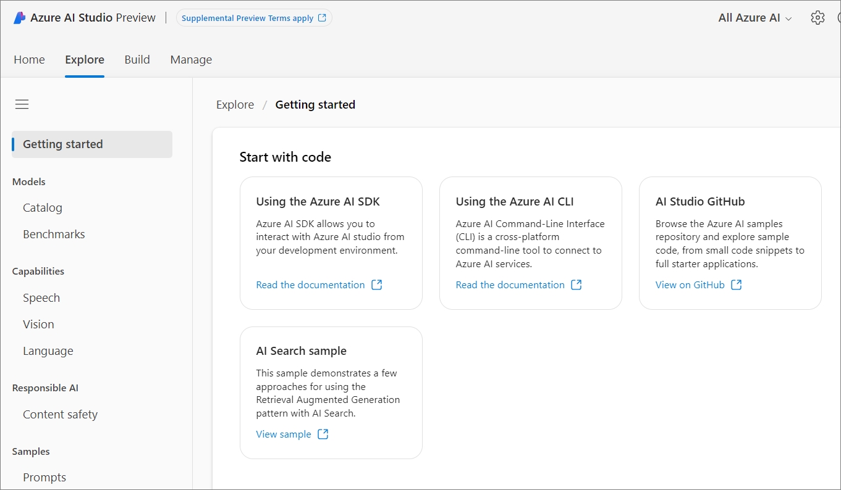Click external link icon beside View sample
The image size is (841, 490).
(x=323, y=434)
